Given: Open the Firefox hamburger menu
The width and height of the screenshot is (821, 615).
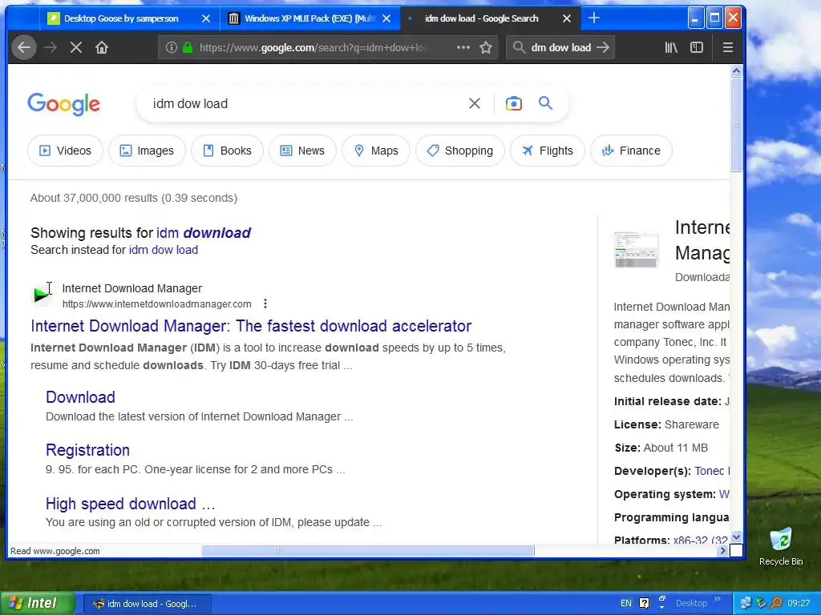Looking at the screenshot, I should [727, 47].
